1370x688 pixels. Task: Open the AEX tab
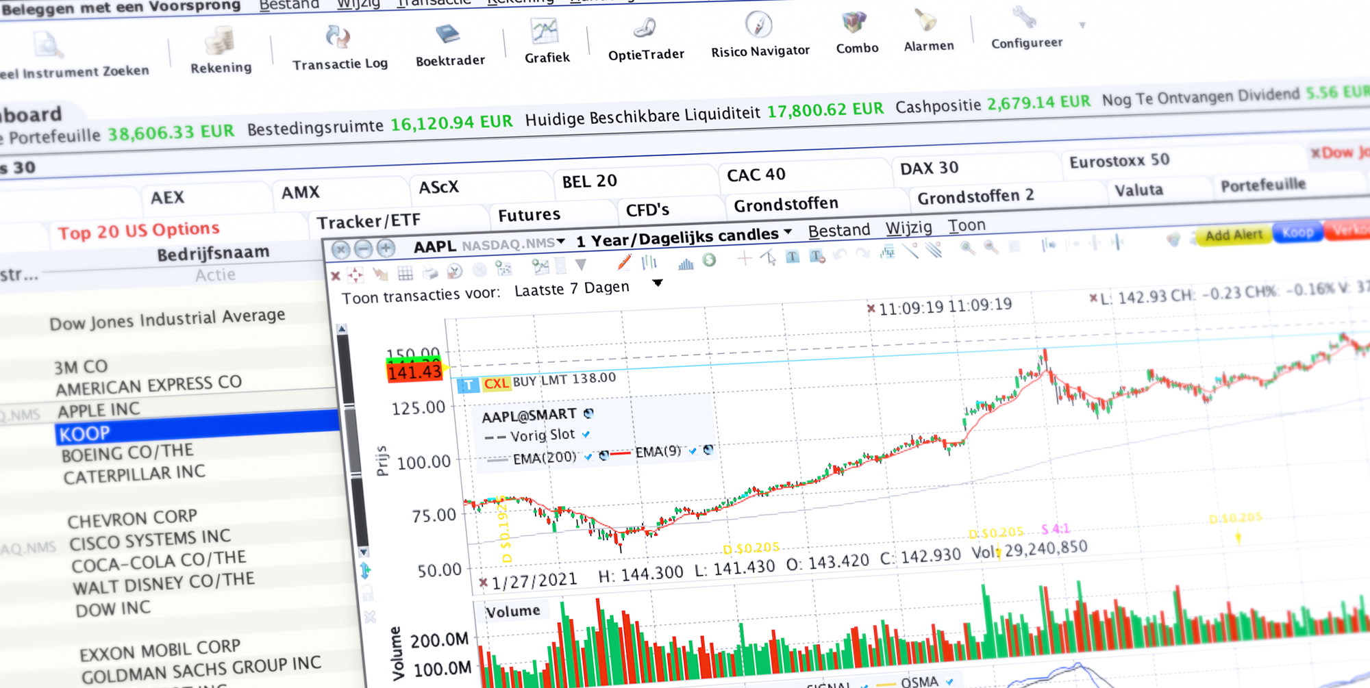click(167, 198)
